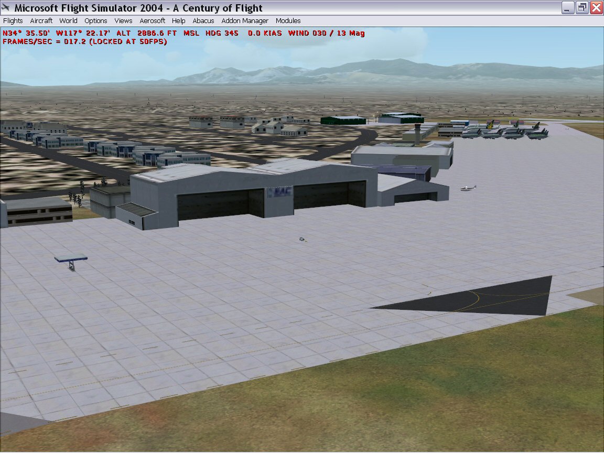Open the Help menu
The image size is (604, 453).
178,21
